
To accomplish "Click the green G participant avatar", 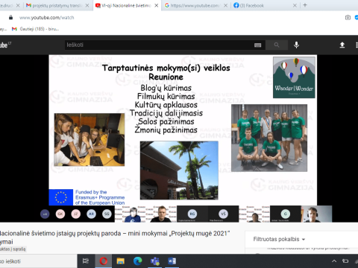I will pos(286,214).
